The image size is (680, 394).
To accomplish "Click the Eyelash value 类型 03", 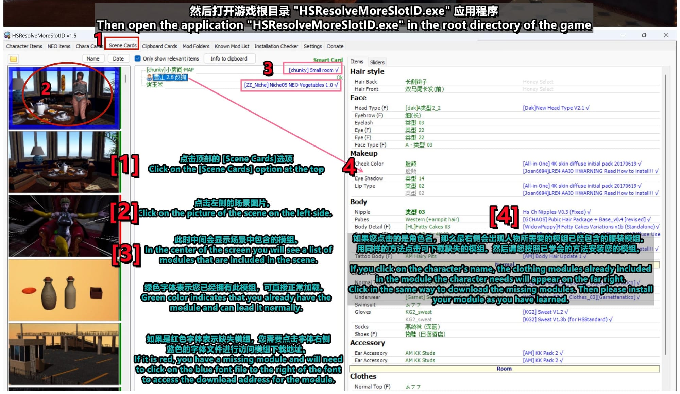I will point(414,123).
